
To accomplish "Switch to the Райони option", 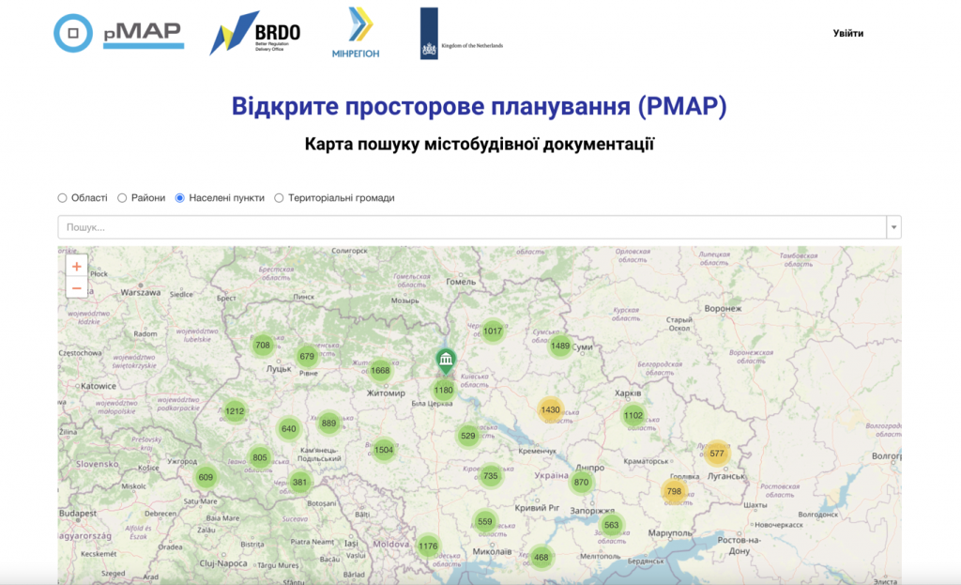I will click(122, 197).
